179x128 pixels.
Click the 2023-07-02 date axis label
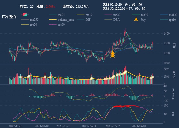(x=113, y=126)
